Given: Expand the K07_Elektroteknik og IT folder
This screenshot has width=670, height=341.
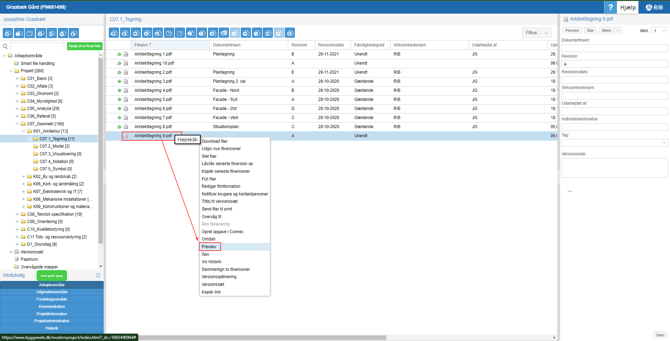Looking at the screenshot, I should point(23,192).
